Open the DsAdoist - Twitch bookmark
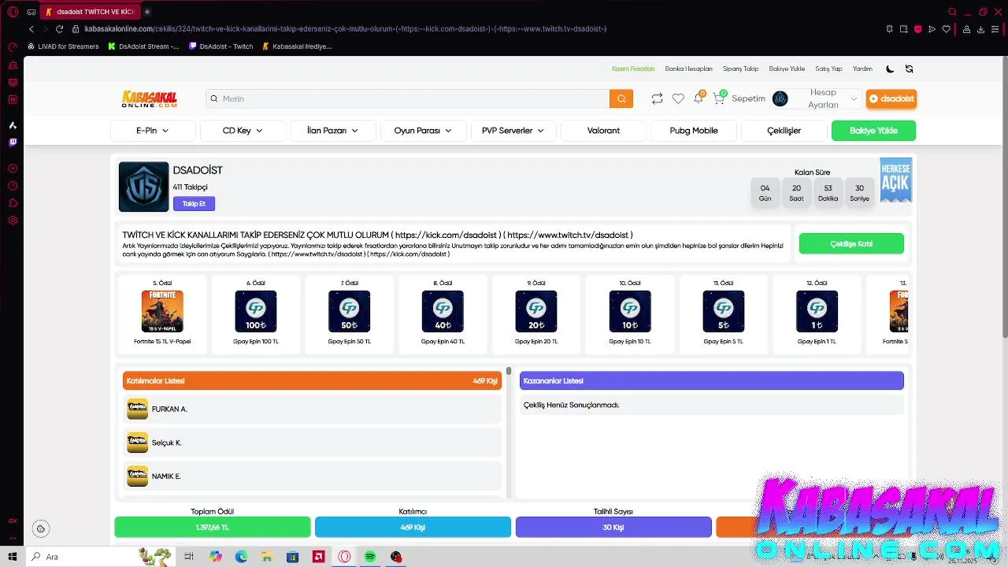The width and height of the screenshot is (1008, 567). 221,46
